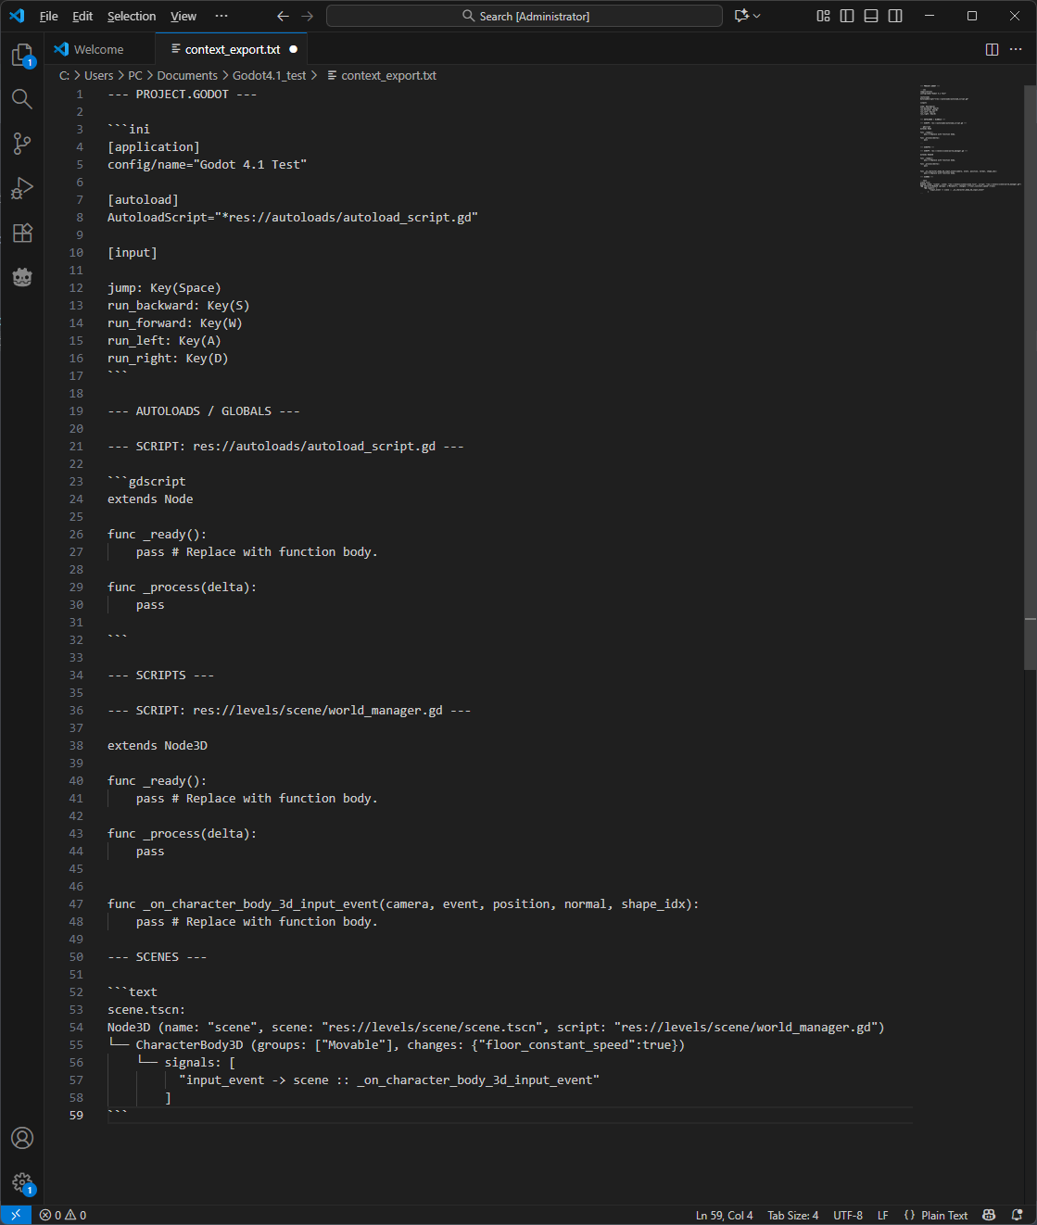This screenshot has height=1225, width=1037.
Task: Click the '--- SCENES ---' line
Action: 158,956
